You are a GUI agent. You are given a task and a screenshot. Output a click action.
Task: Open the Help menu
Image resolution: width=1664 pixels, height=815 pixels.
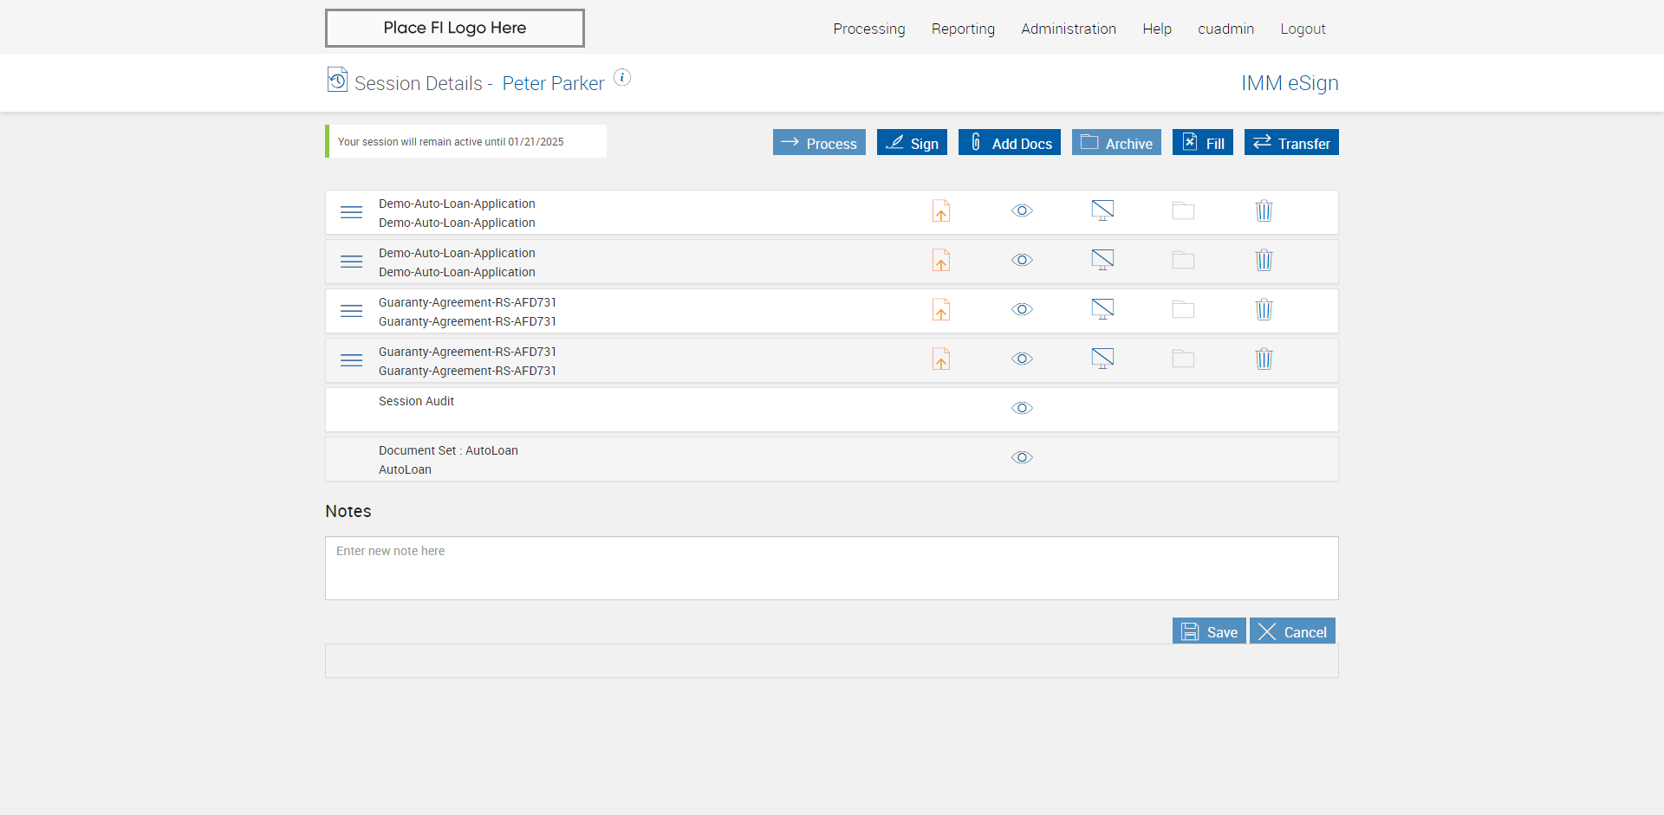1156,29
